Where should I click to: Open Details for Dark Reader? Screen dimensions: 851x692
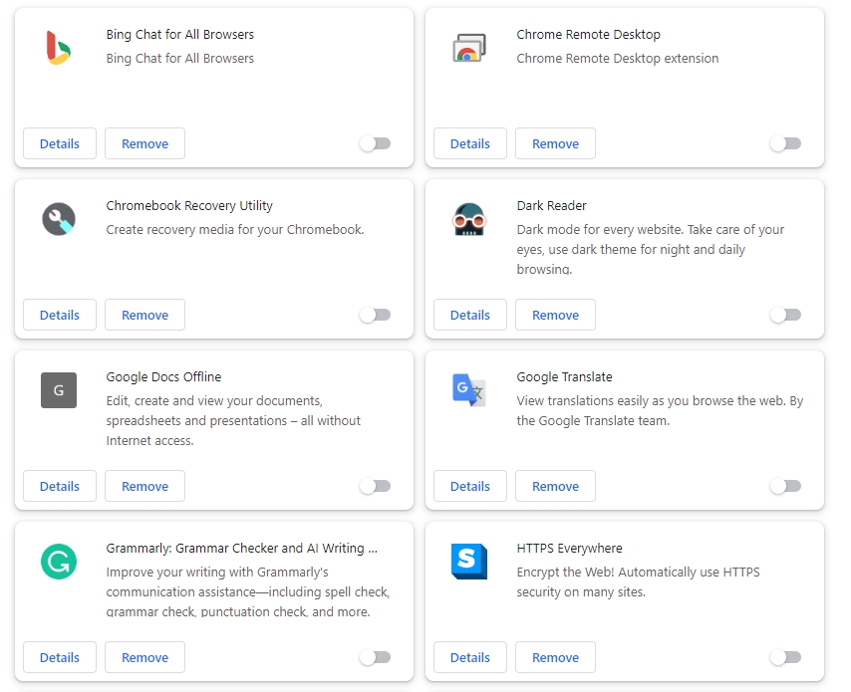[469, 315]
